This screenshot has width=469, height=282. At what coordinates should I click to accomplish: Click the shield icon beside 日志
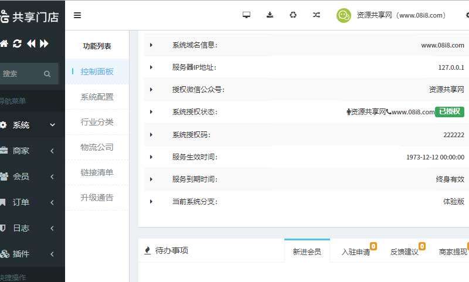[3, 228]
